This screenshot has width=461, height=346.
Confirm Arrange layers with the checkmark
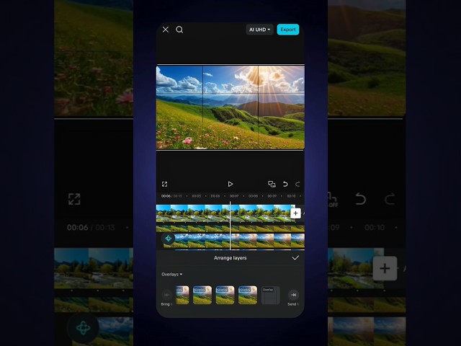point(295,258)
